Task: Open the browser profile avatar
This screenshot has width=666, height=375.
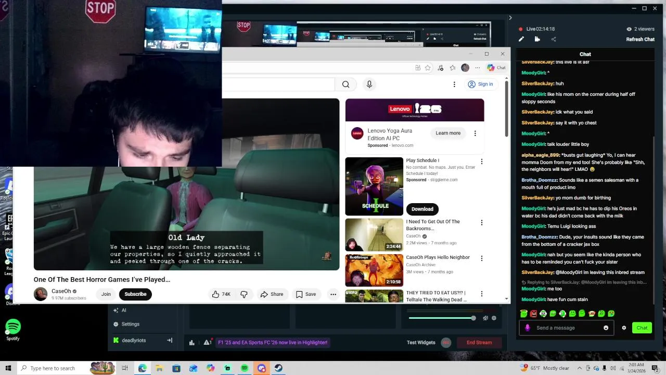Action: [x=465, y=68]
